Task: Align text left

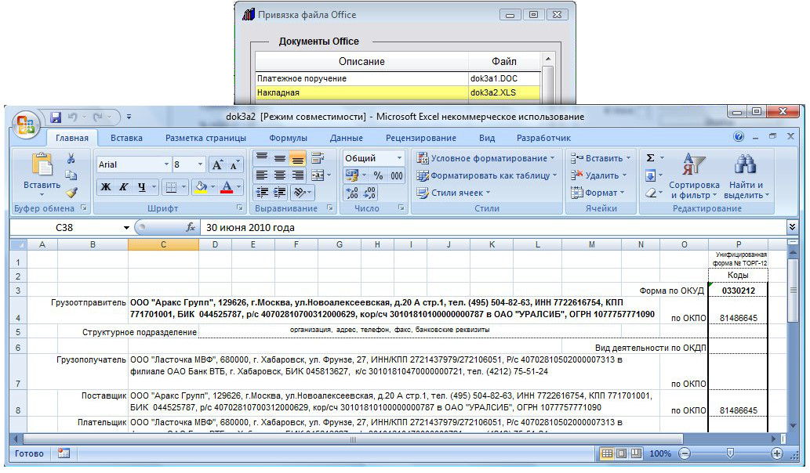Action: [x=262, y=175]
